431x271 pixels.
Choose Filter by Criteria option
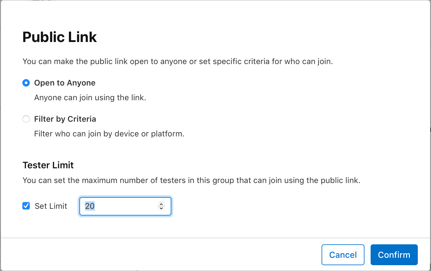click(26, 119)
